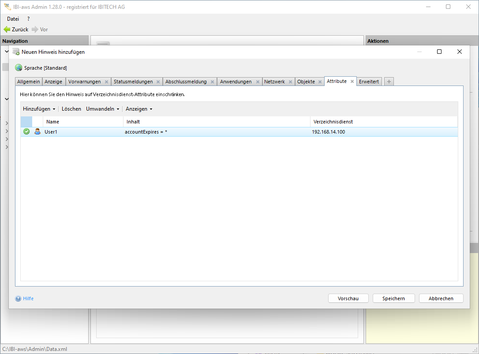Viewport: 479px width, 354px height.
Task: Open the Datei menu
Action: (x=13, y=19)
